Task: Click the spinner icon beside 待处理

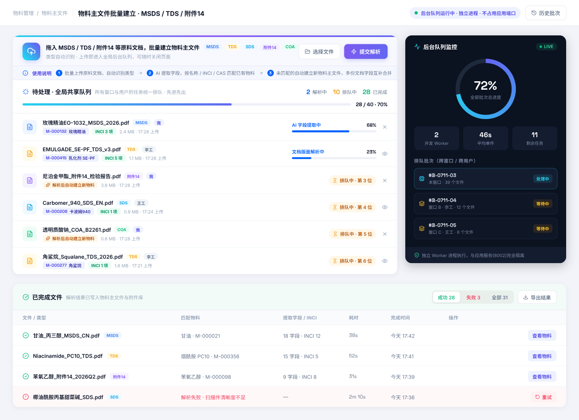Action: [x=26, y=92]
